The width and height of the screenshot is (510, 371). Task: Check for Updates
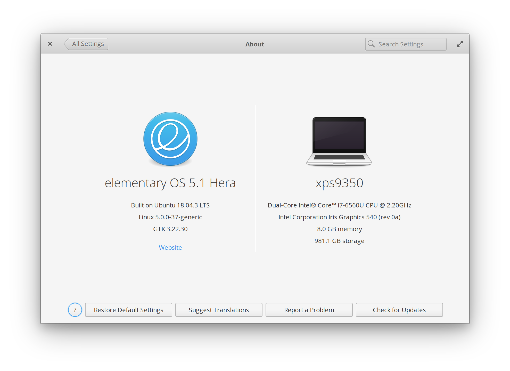(399, 310)
